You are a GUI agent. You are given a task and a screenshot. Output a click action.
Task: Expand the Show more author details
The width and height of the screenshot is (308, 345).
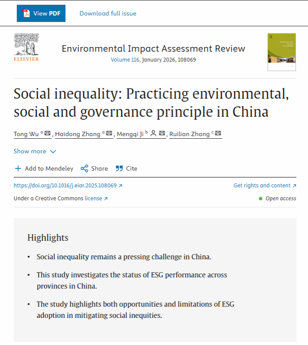(x=30, y=151)
